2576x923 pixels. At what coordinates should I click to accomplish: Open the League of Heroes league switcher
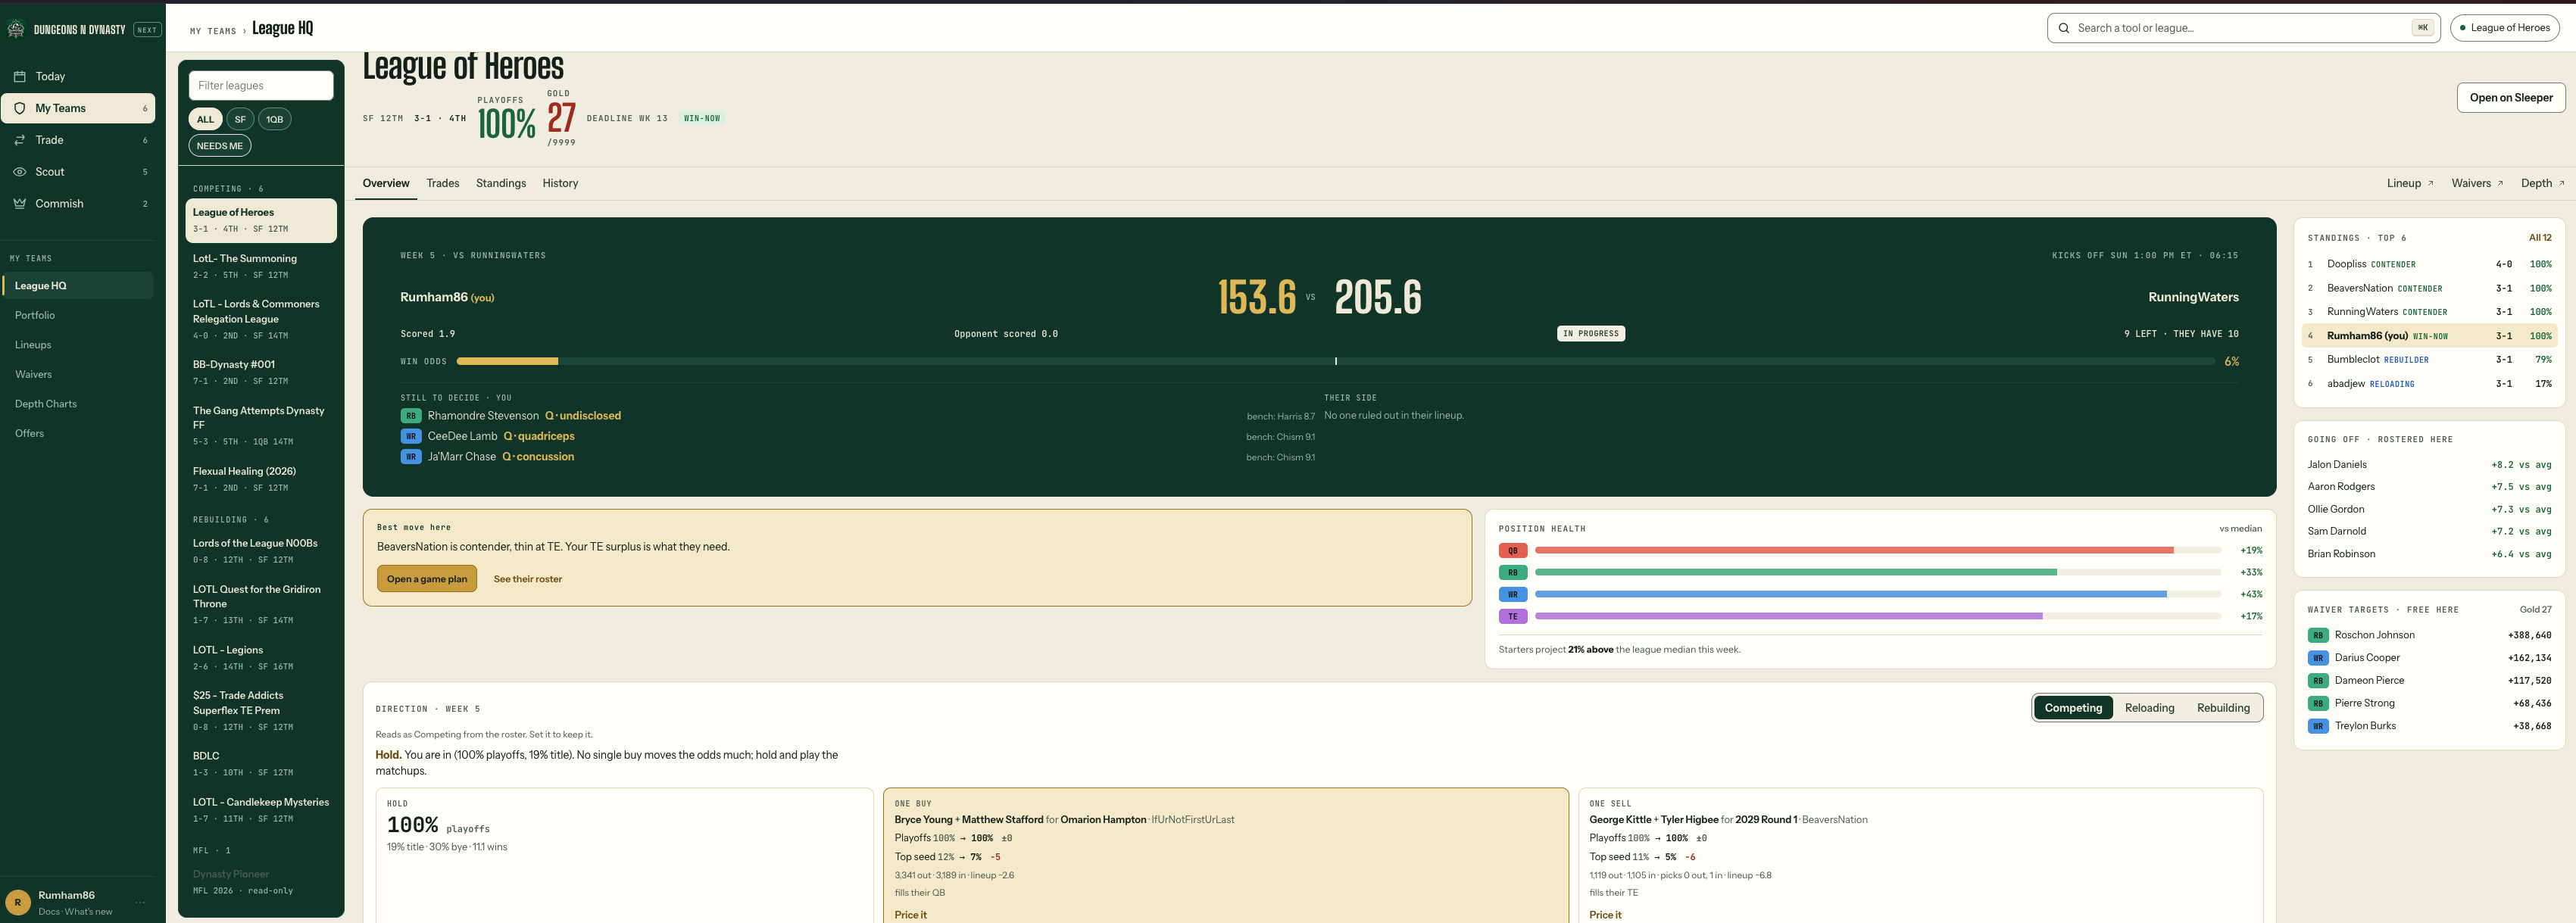(2504, 28)
